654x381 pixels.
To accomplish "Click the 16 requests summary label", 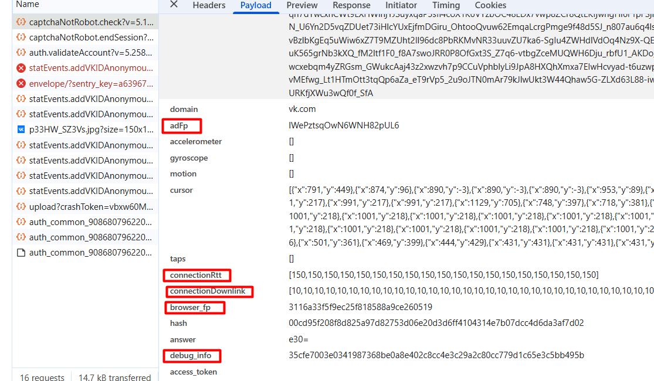I will pos(41,377).
